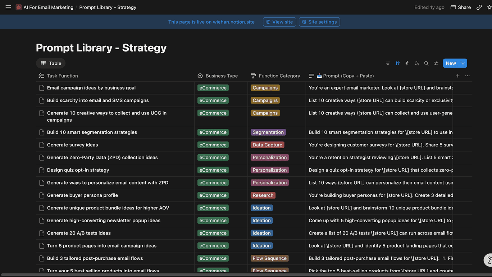
Task: Open the Generate survey ideas row
Action: pos(73,145)
